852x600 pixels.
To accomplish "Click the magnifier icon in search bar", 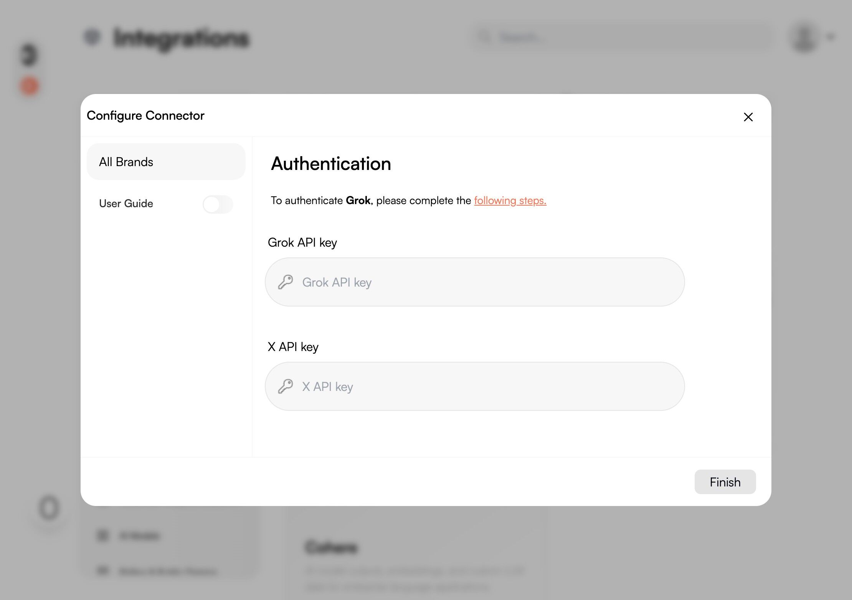I will [x=485, y=37].
